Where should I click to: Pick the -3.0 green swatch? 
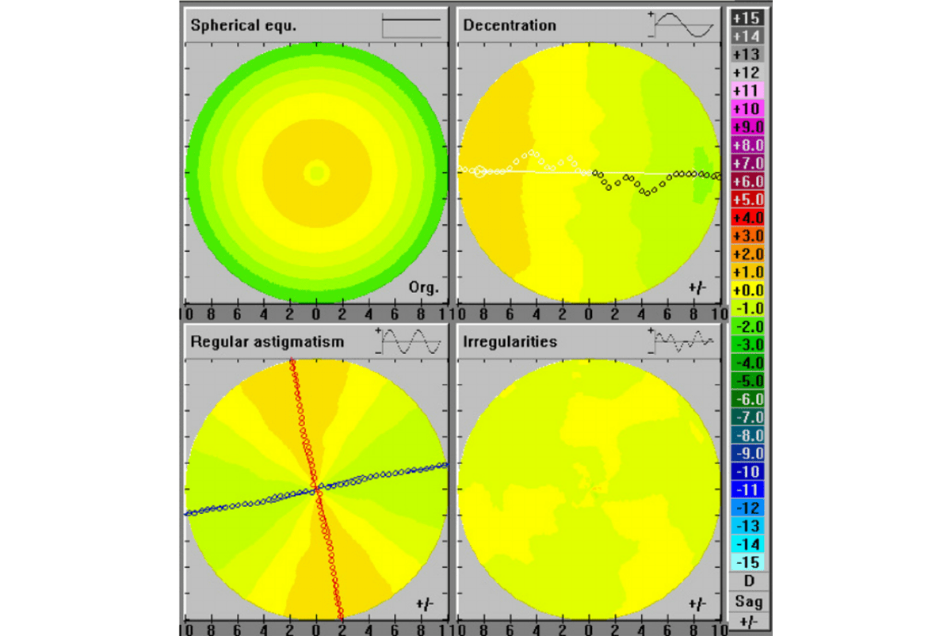tap(747, 345)
